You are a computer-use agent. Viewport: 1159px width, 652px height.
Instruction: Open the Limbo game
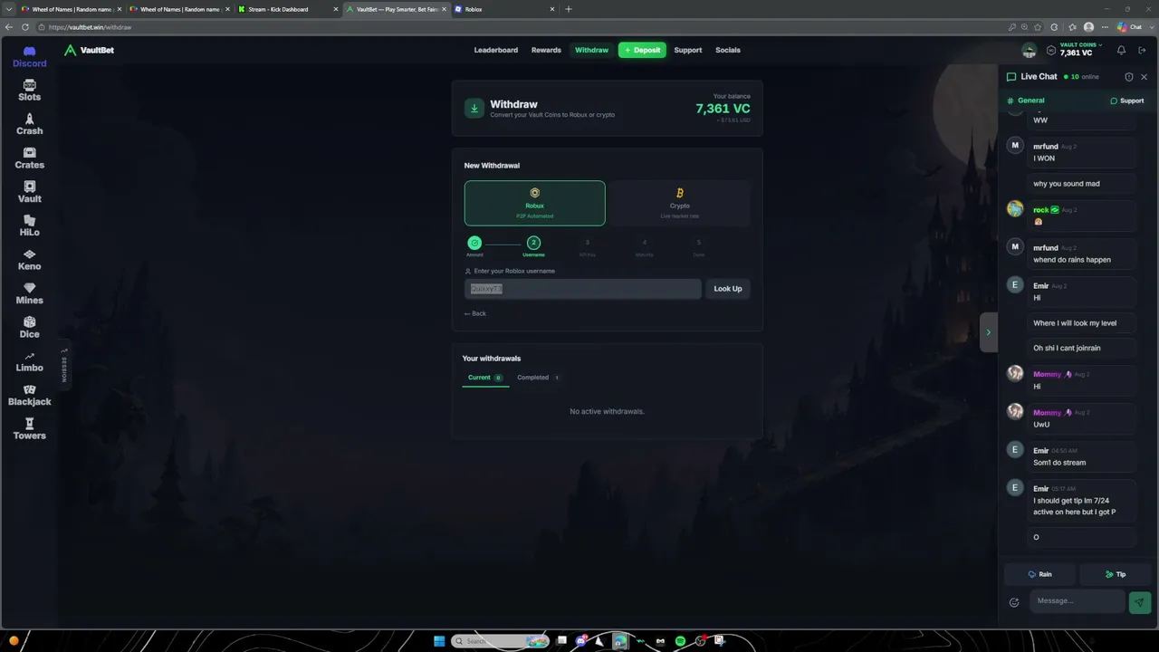tap(29, 361)
